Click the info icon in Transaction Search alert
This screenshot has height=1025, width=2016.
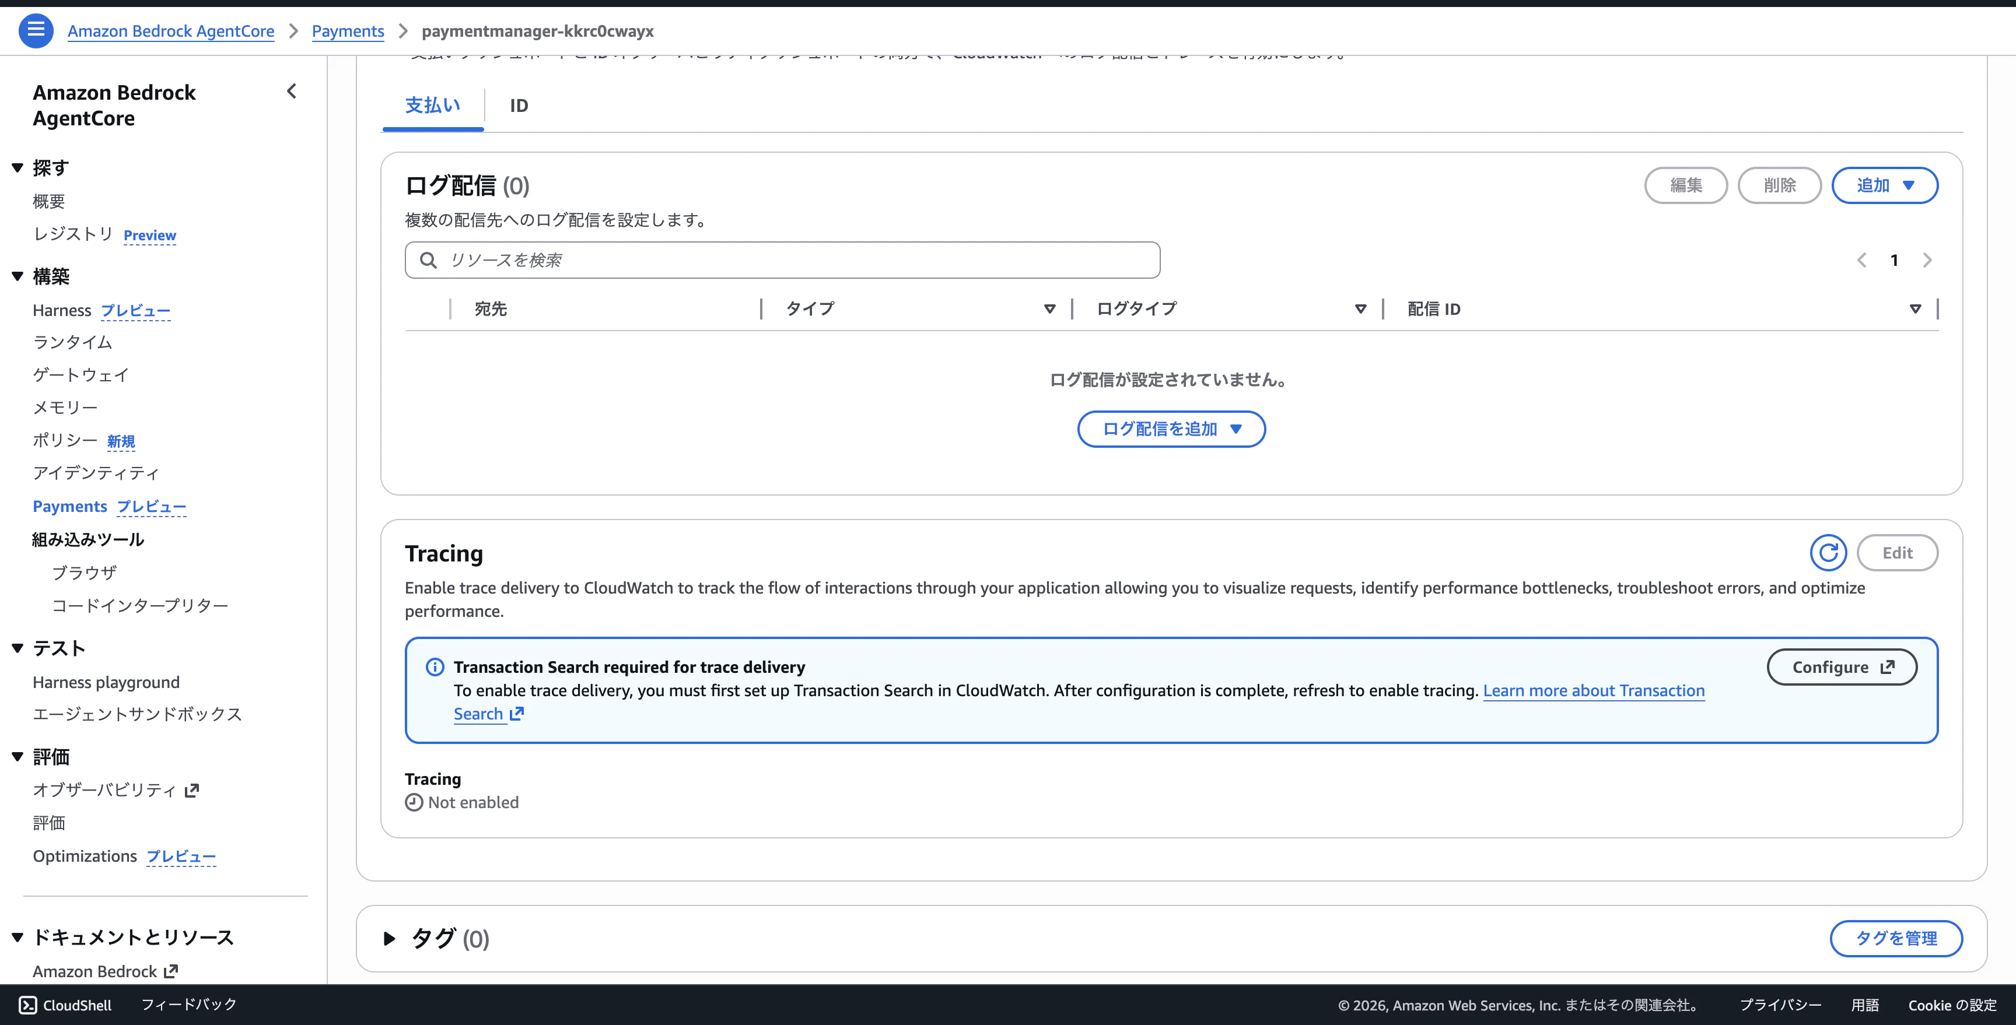[x=435, y=666]
